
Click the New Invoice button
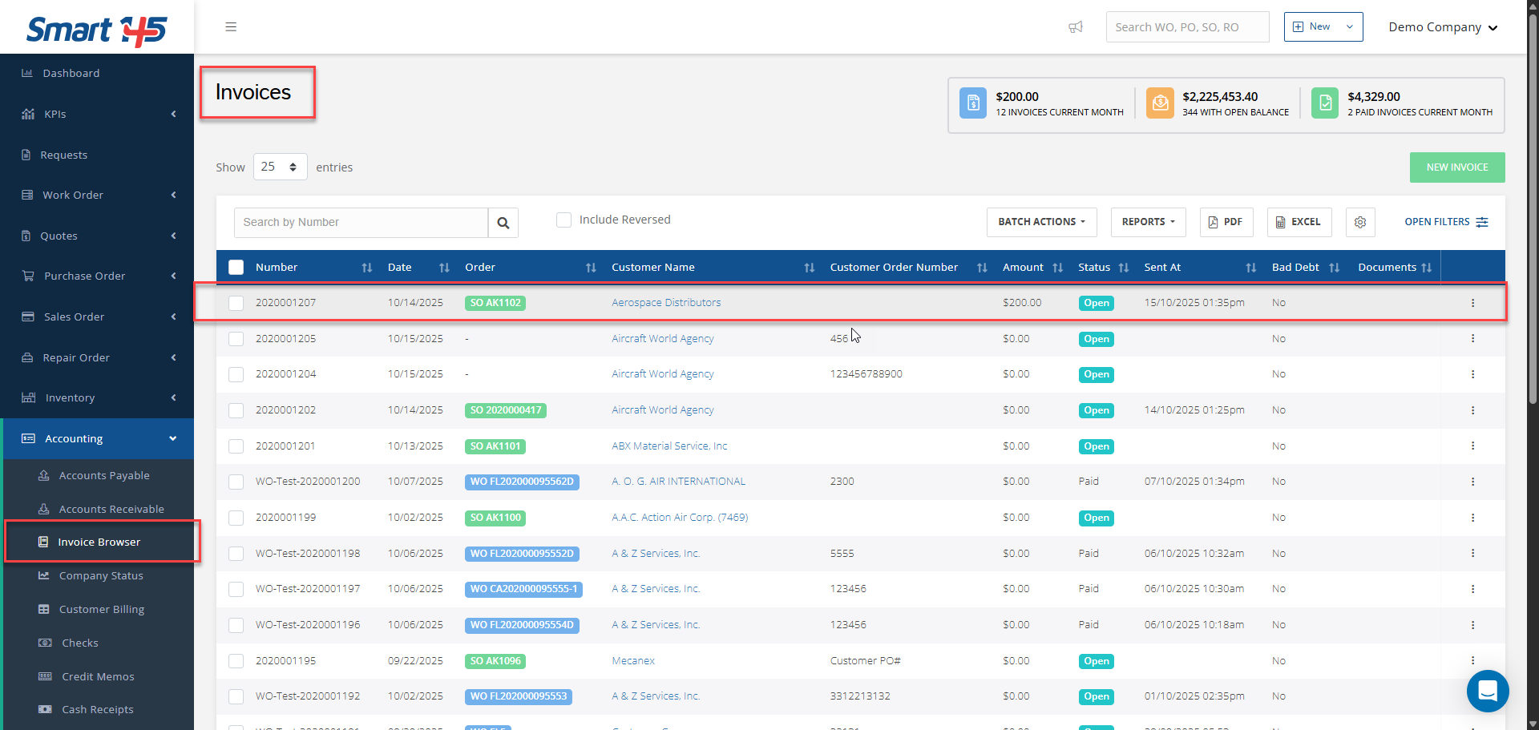click(x=1456, y=167)
